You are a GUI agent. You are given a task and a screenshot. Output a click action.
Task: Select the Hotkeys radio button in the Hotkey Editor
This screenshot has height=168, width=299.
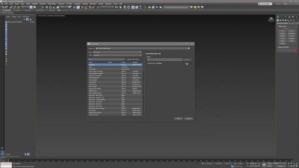tap(126, 59)
